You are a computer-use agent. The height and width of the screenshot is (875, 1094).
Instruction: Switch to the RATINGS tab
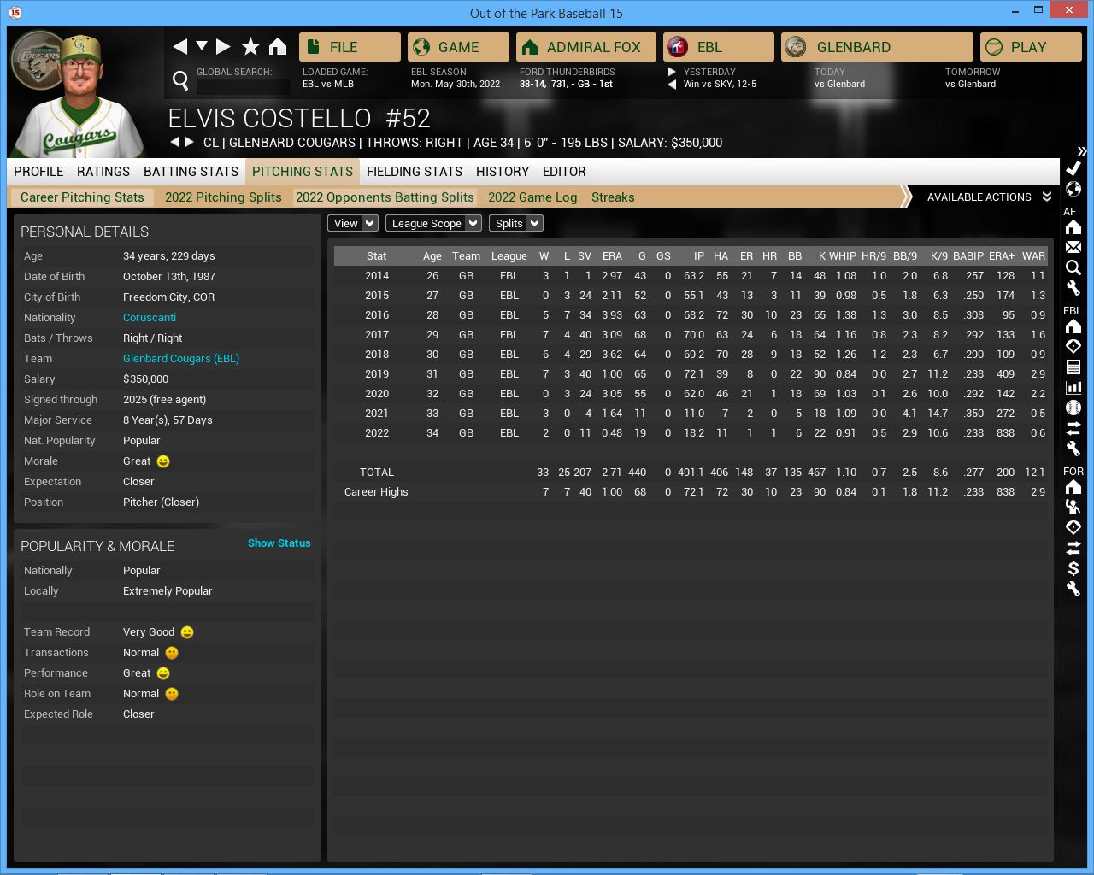click(103, 172)
